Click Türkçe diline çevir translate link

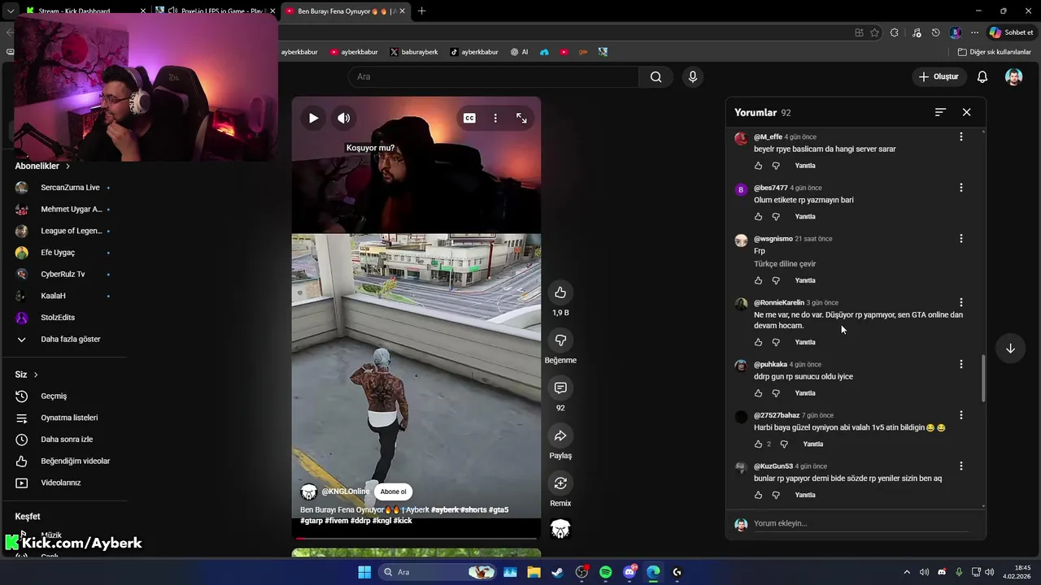pyautogui.click(x=785, y=264)
